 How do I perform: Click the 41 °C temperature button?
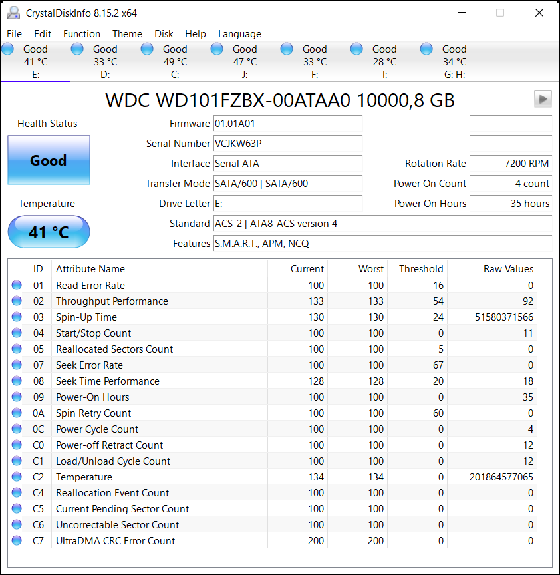point(49,232)
